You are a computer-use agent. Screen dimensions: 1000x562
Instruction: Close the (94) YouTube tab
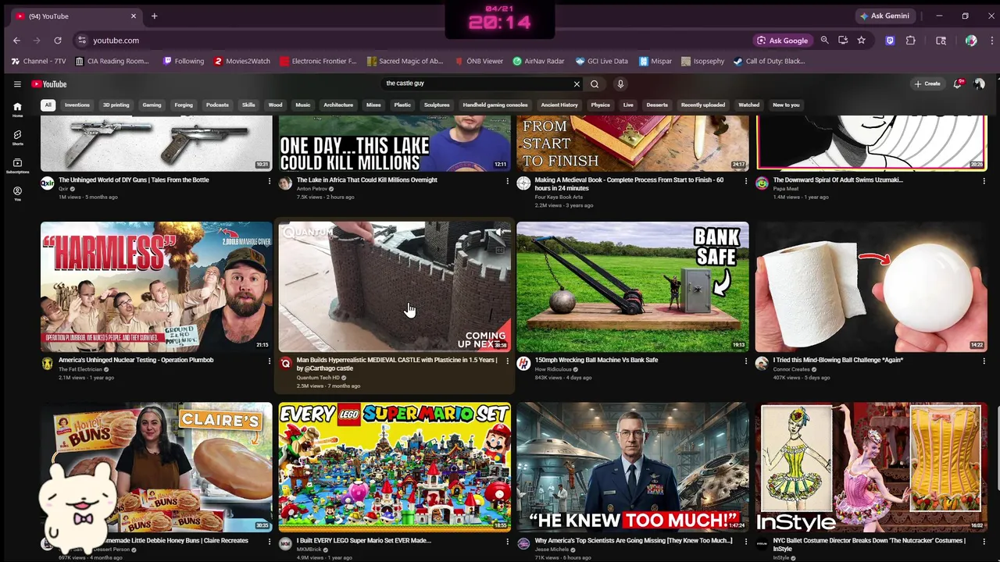point(134,16)
